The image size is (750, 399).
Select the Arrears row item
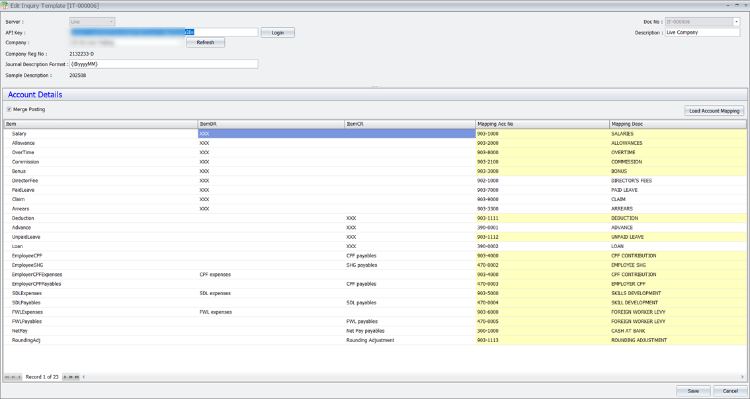101,208
